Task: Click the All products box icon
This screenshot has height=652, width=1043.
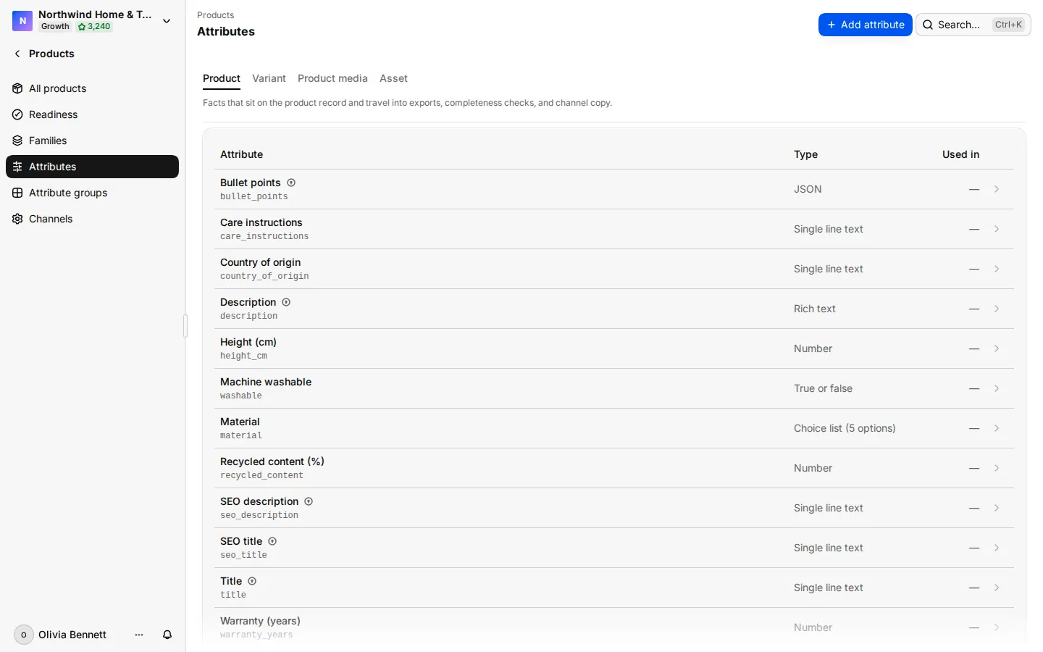Action: 17,88
